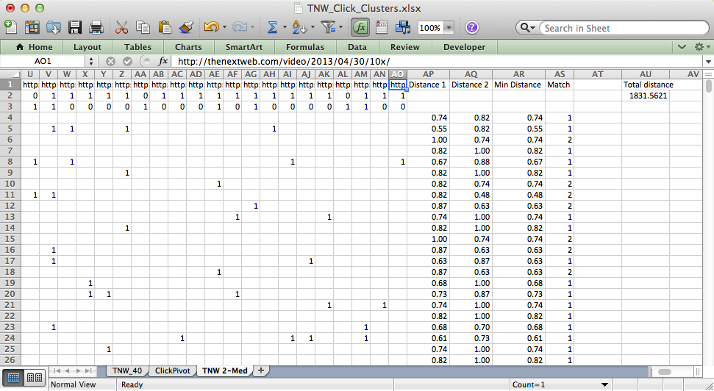The image size is (714, 391).
Task: Click the Save floppy disk icon
Action: point(74,28)
